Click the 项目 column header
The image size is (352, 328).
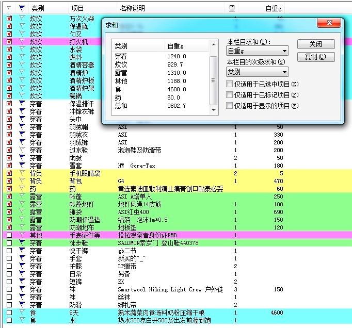77,9
